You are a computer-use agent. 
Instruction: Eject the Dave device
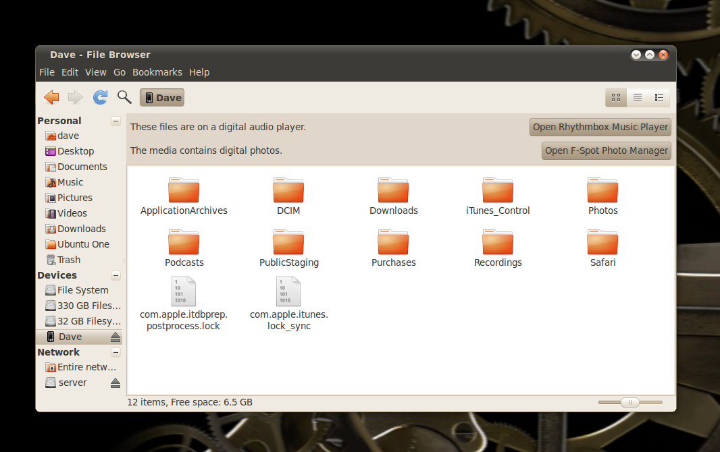(115, 337)
